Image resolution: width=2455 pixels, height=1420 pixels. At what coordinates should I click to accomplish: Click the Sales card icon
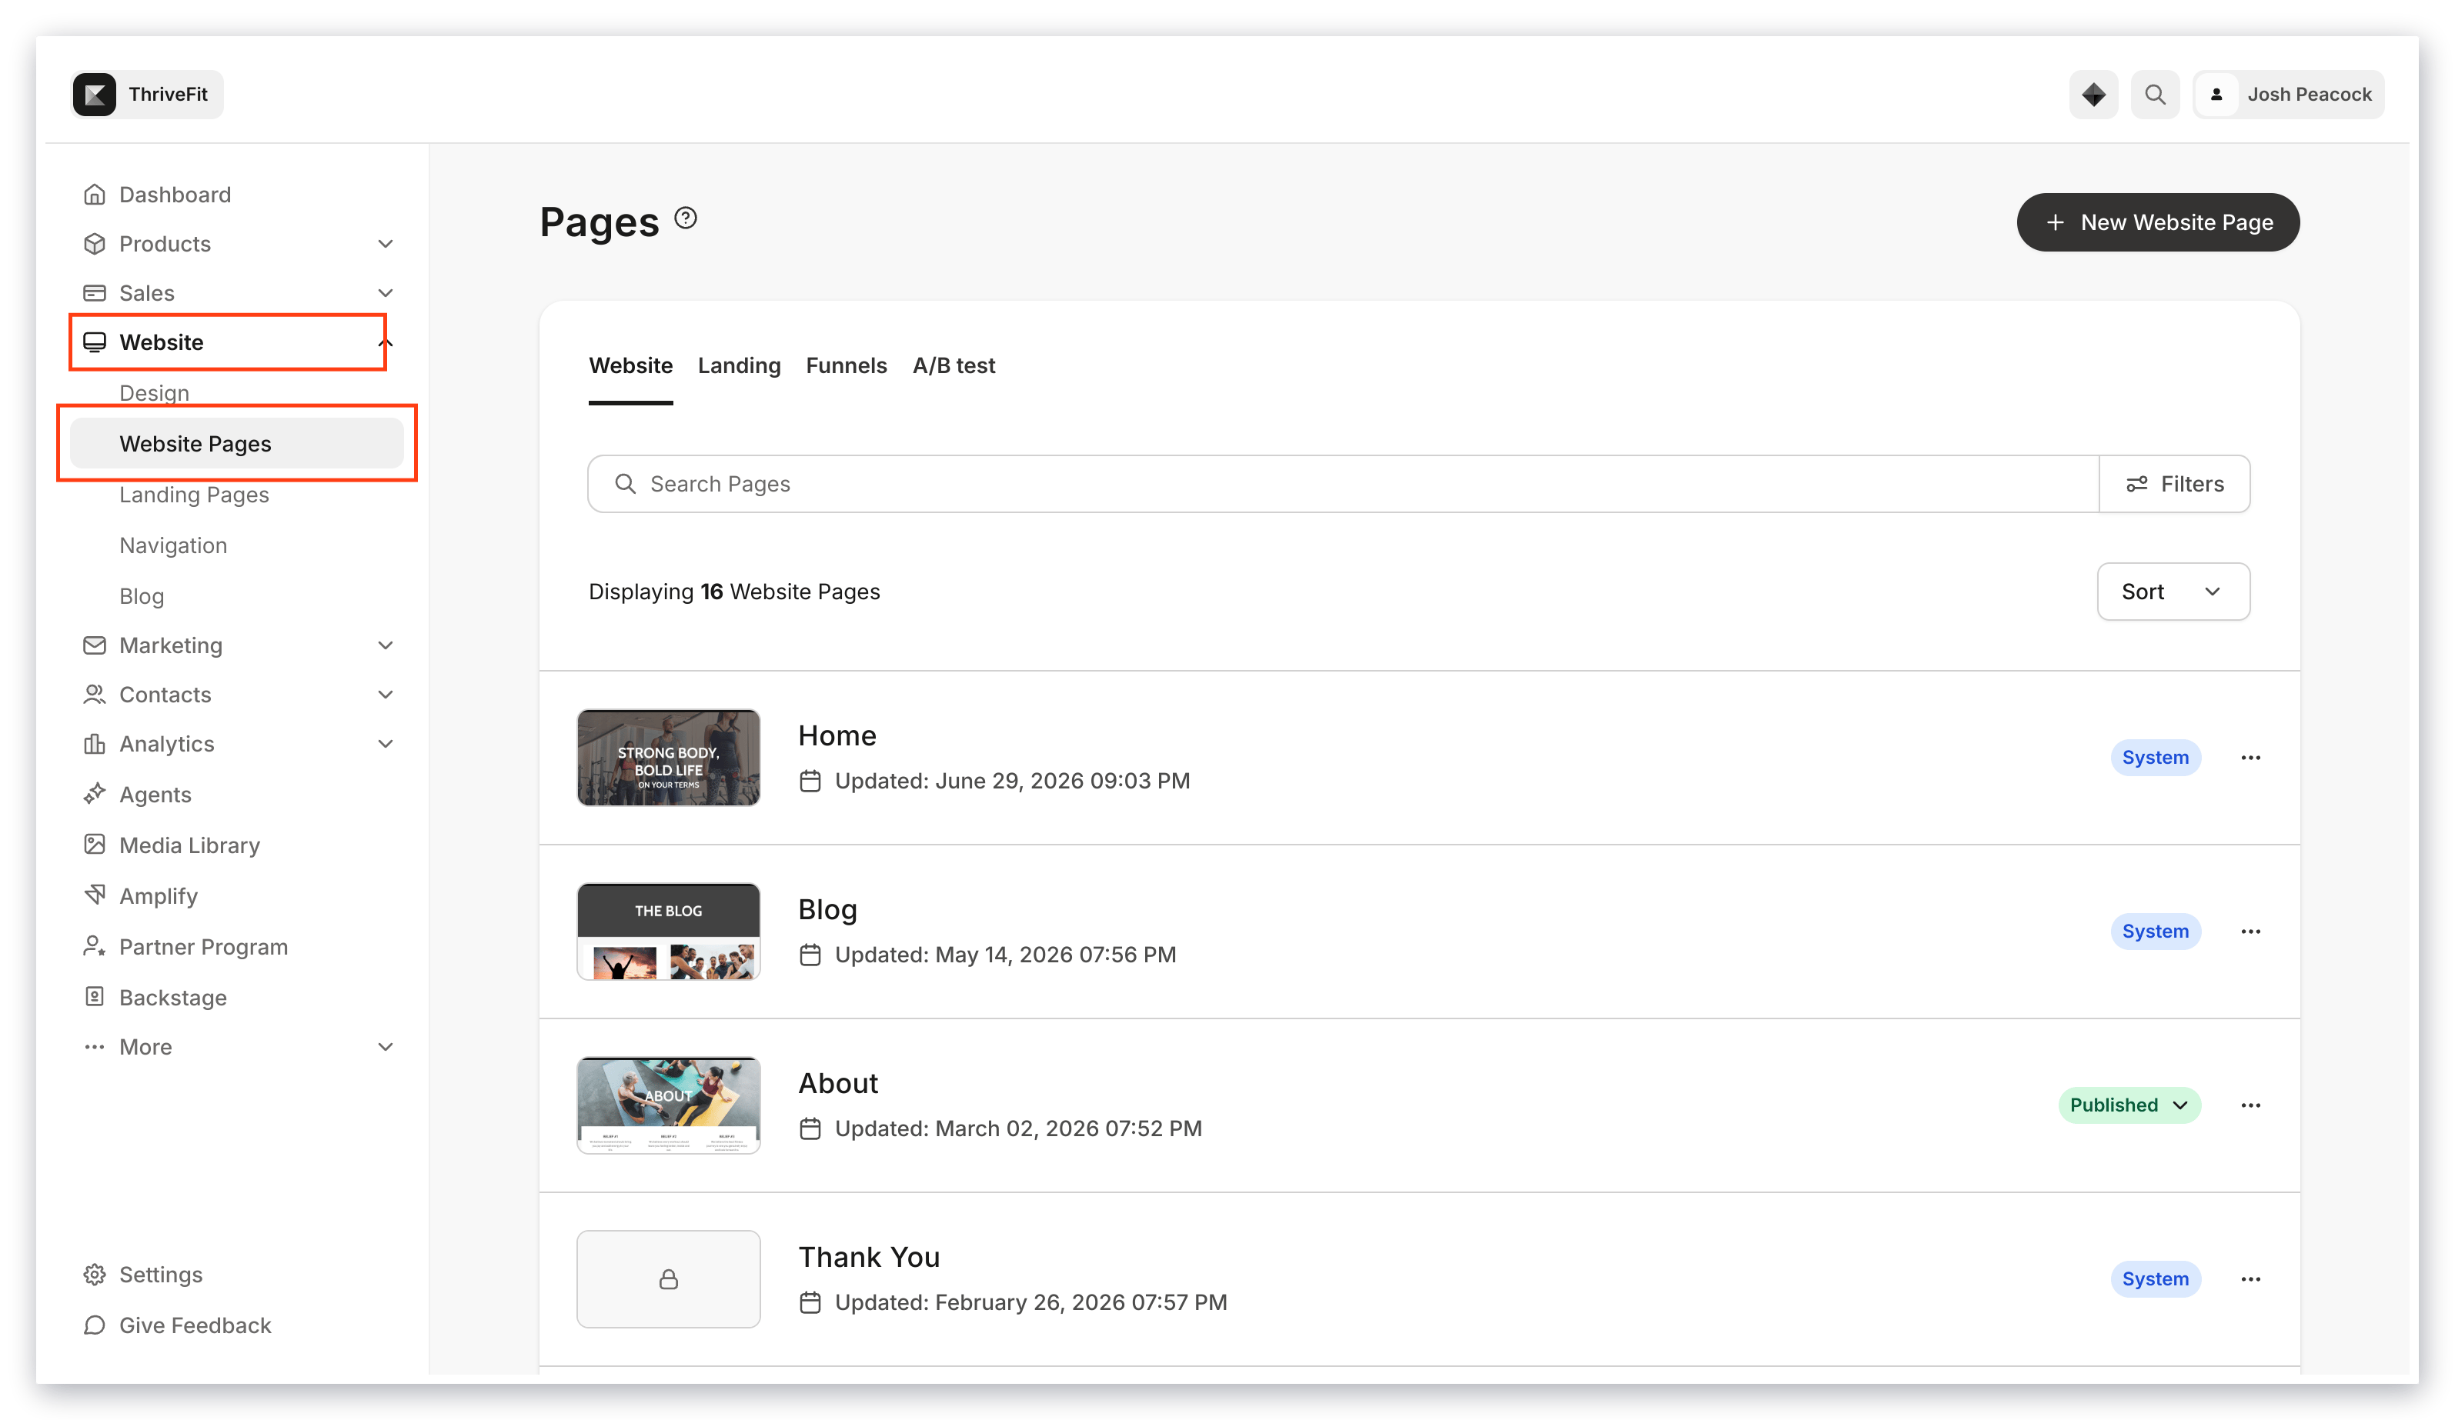pyautogui.click(x=95, y=293)
